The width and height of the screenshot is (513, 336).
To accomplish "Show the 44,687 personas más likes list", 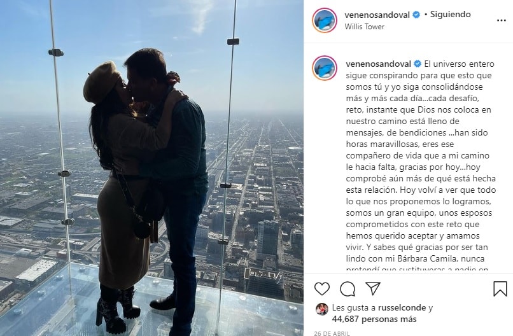I will (374, 319).
